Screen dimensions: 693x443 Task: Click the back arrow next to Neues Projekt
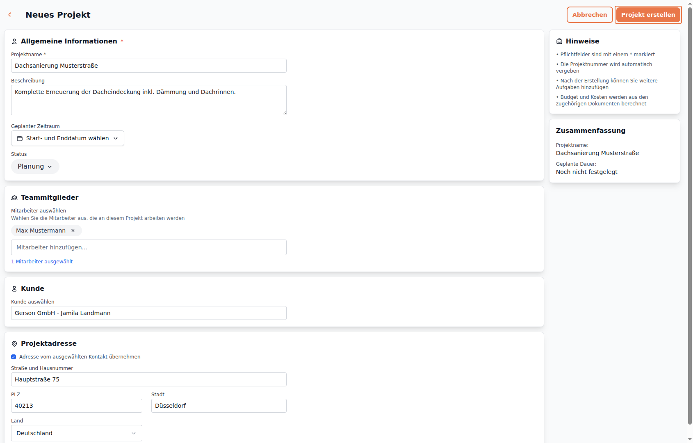(10, 15)
